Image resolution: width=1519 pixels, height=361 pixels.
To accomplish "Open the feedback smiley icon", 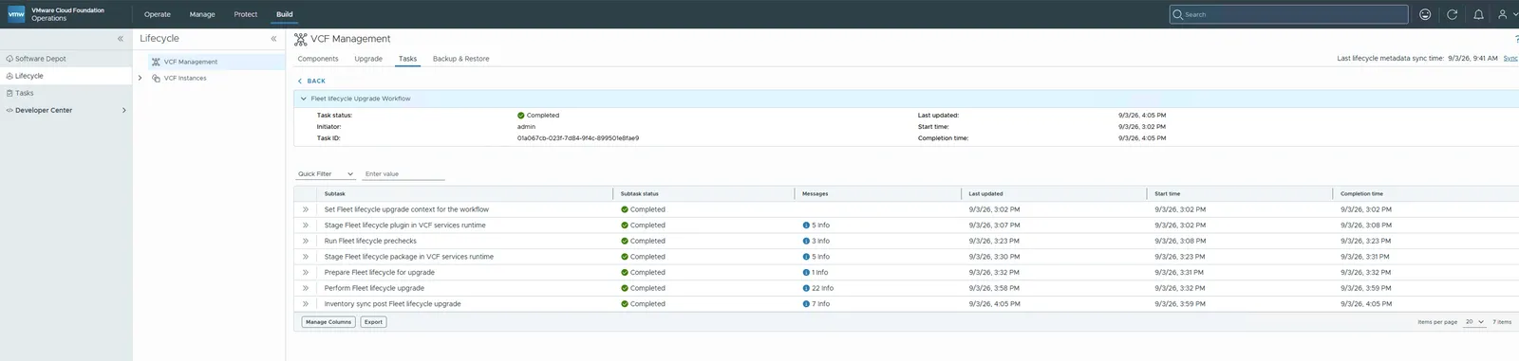I will click(1425, 14).
